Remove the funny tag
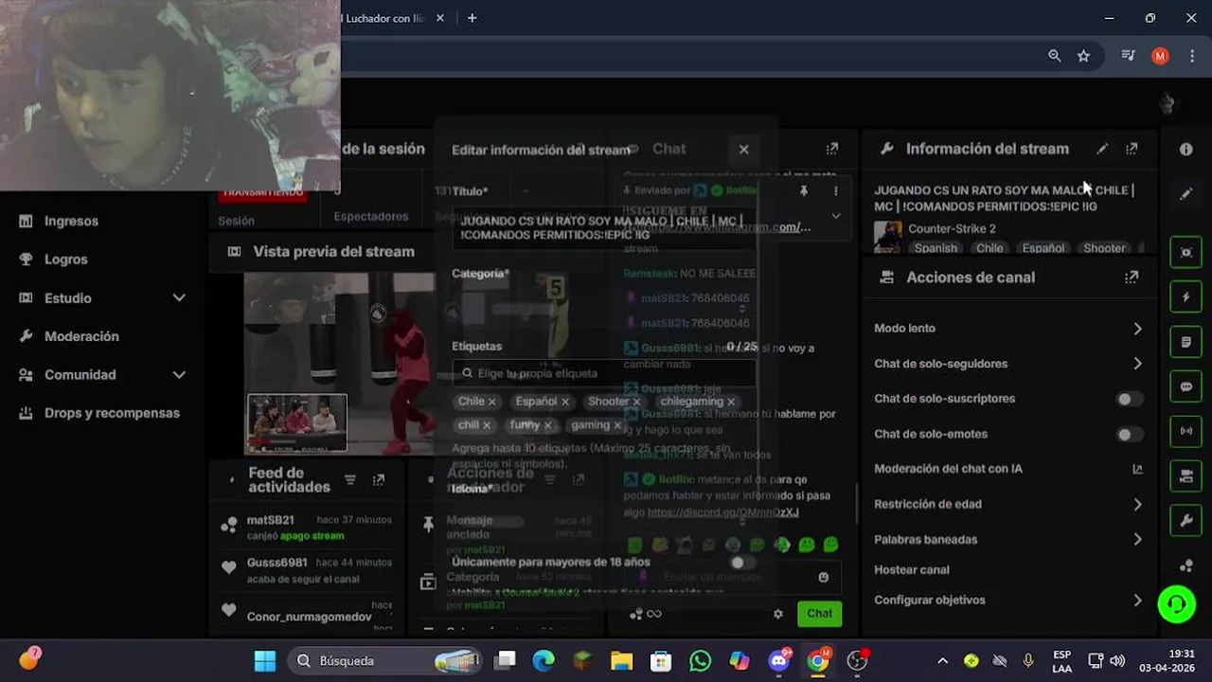 (547, 425)
